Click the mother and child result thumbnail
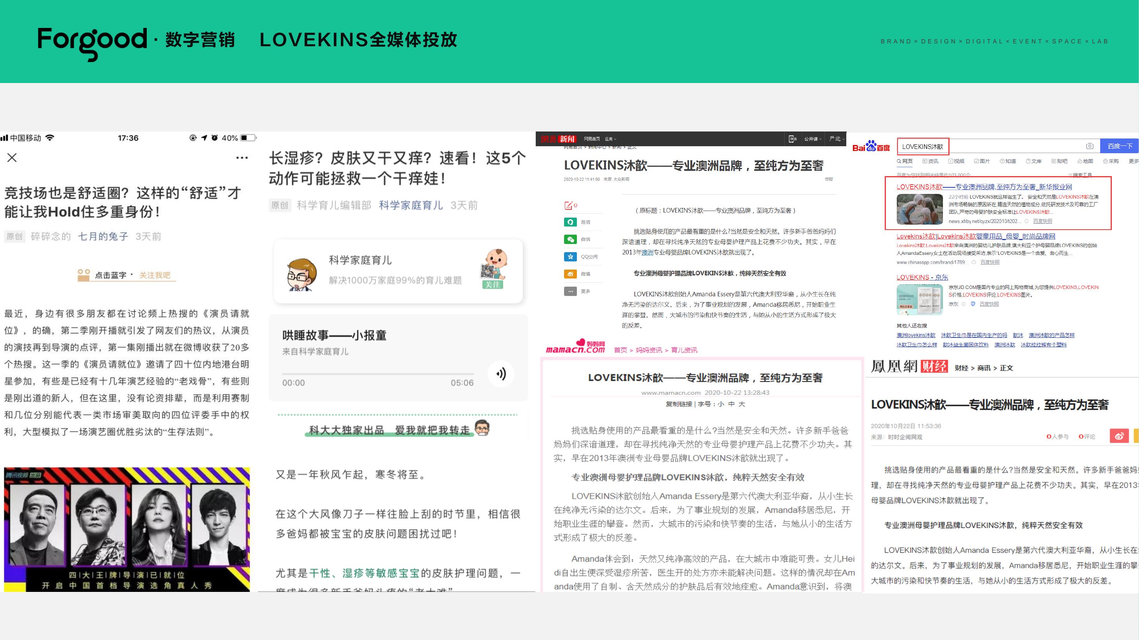 point(920,209)
